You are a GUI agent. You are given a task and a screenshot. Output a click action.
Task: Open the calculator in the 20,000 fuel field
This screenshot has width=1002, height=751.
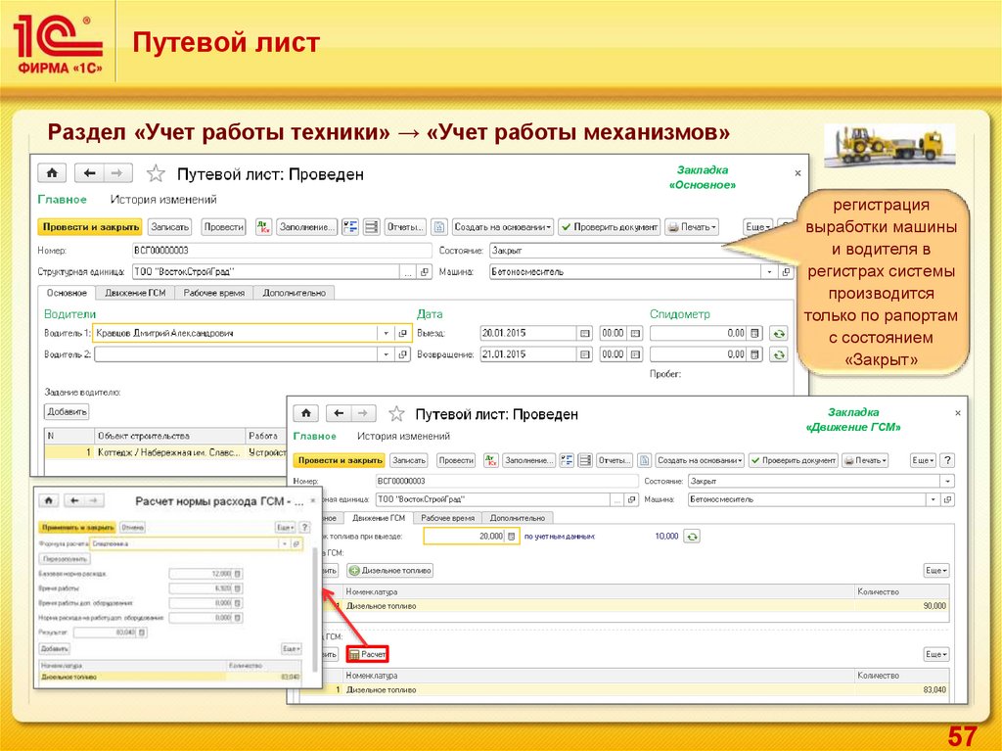pyautogui.click(x=512, y=537)
